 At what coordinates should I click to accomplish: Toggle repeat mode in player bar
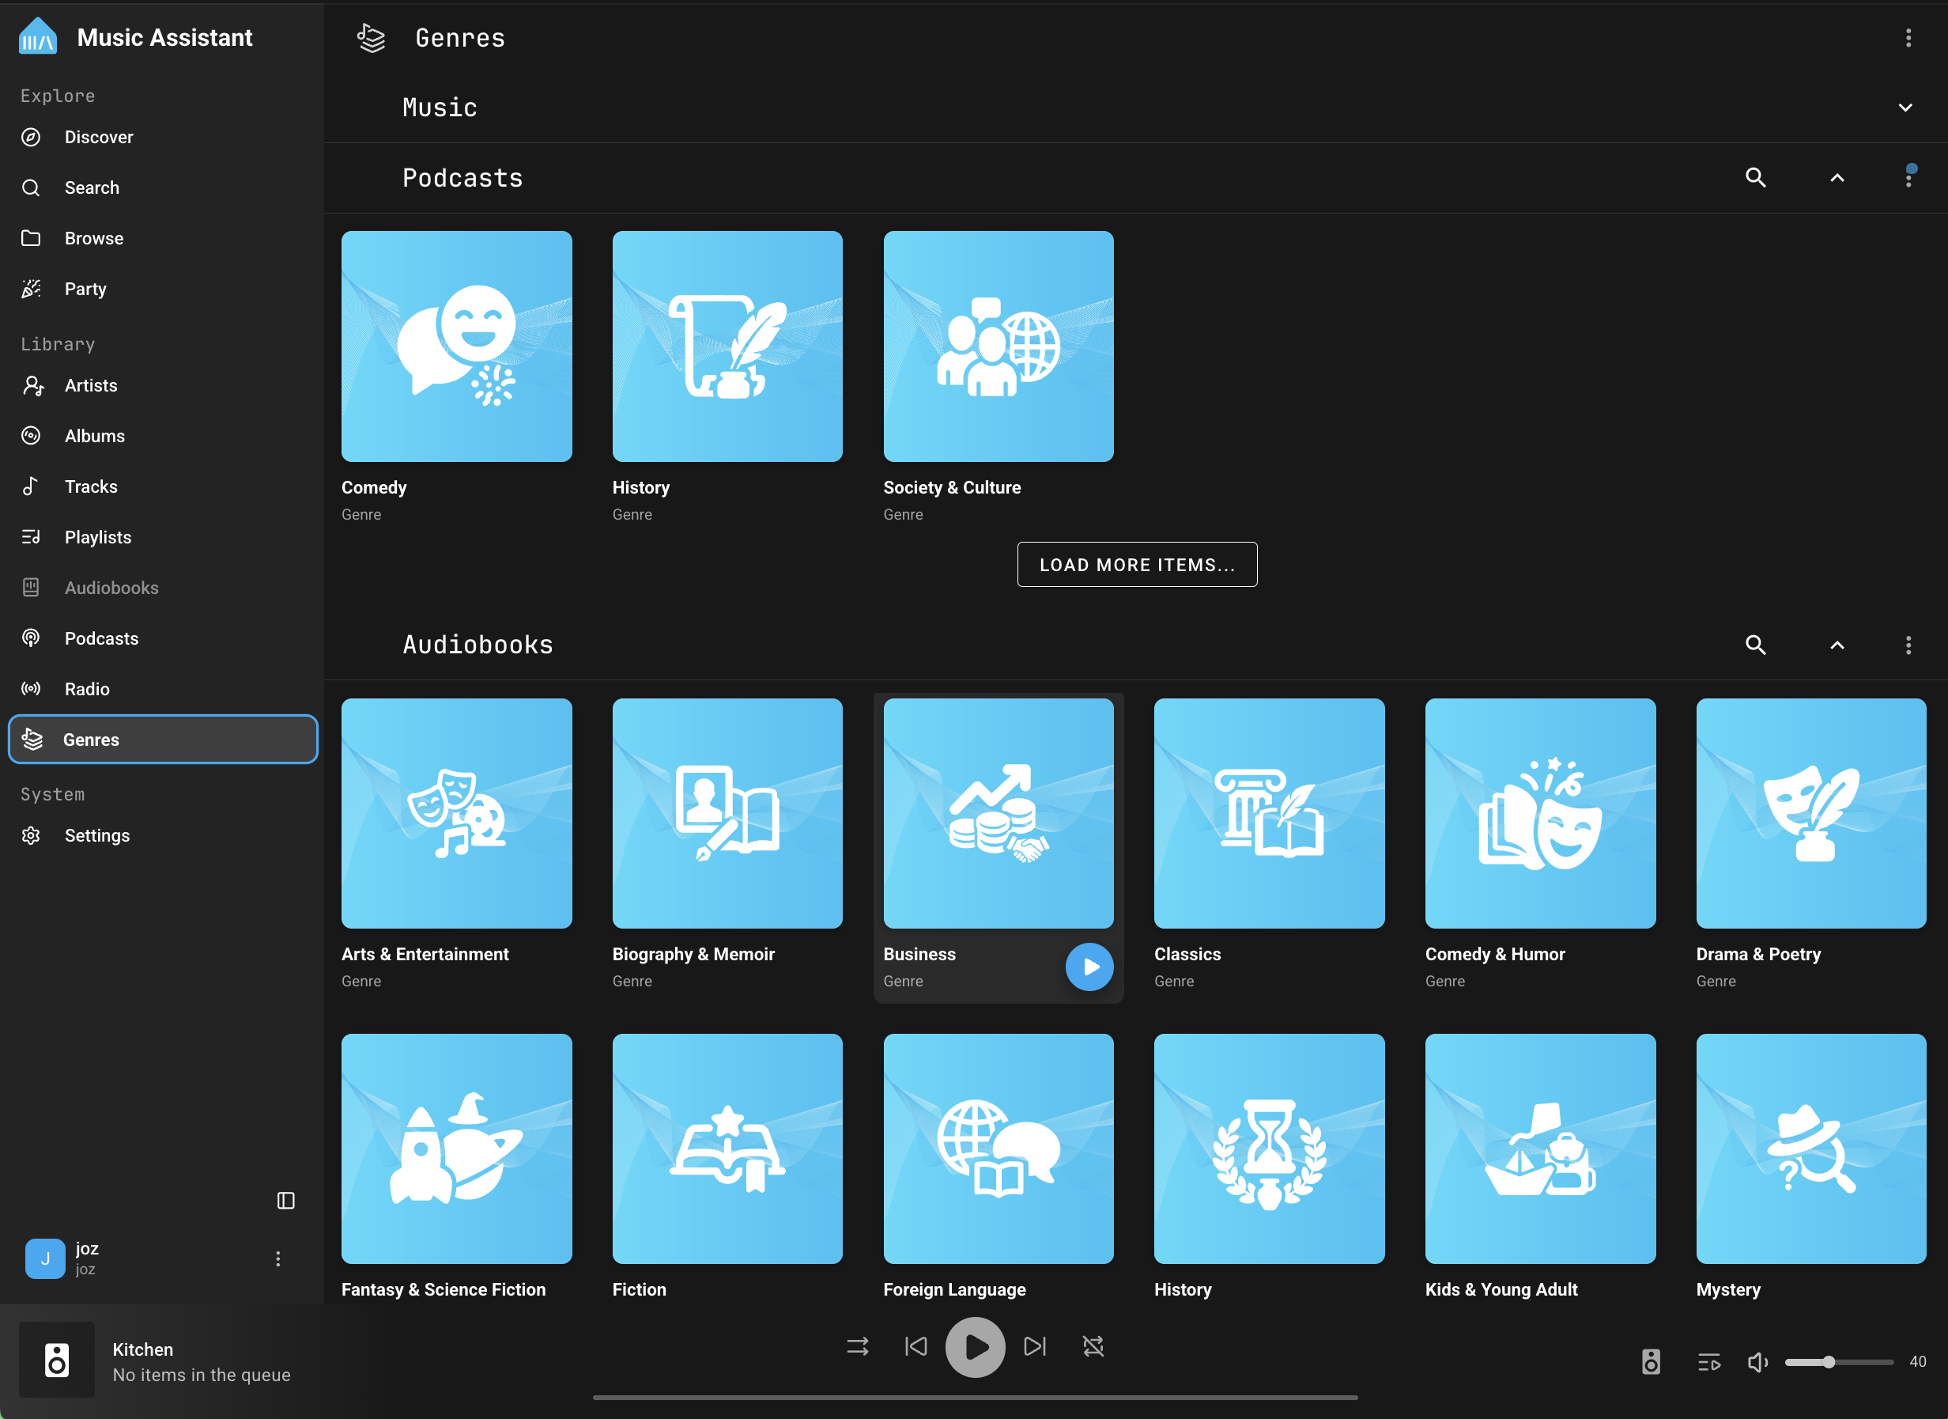tap(1093, 1346)
